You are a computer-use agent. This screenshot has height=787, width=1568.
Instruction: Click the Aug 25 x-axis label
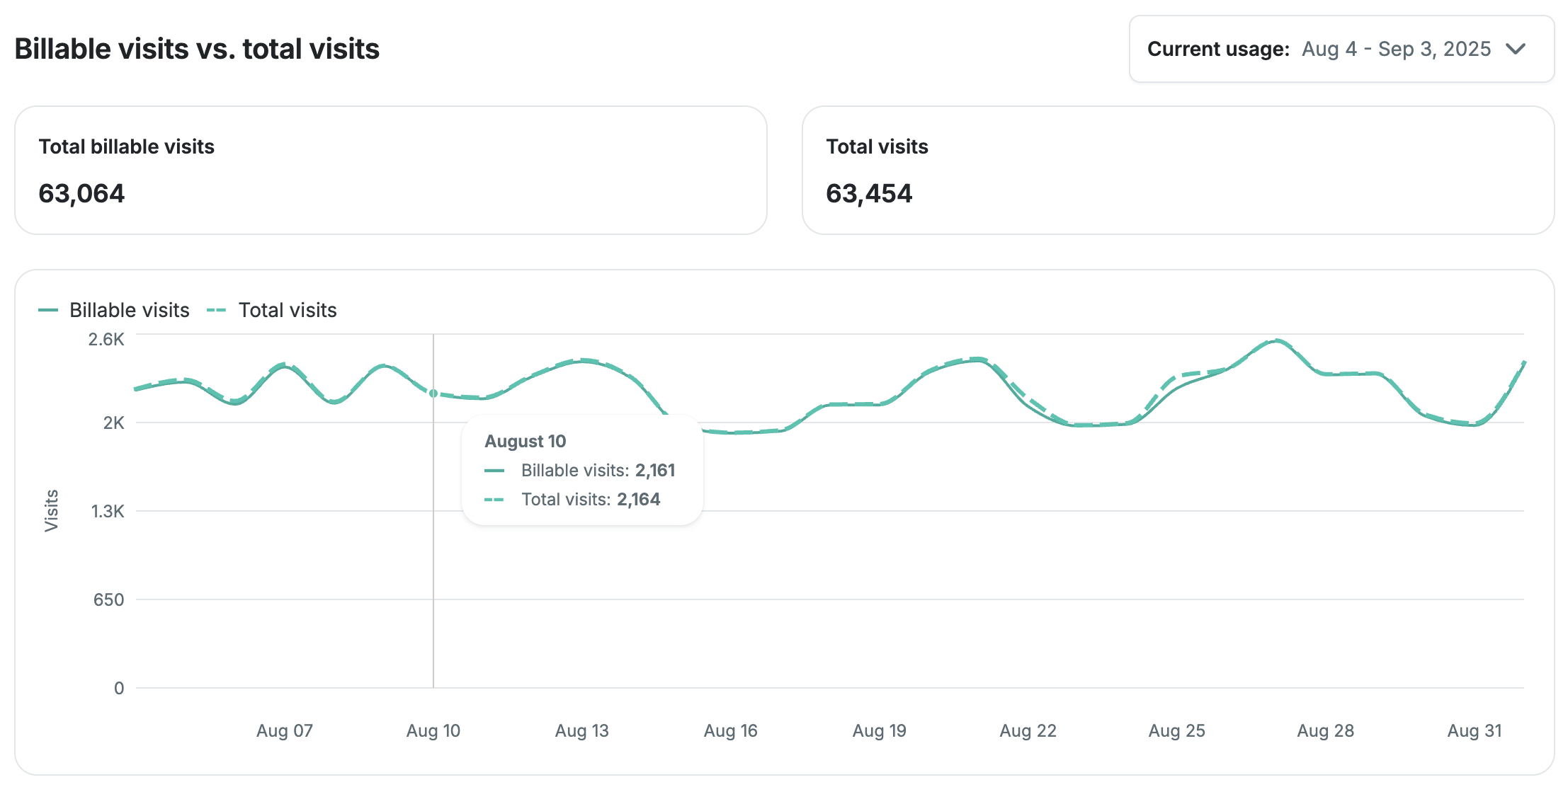coord(1176,730)
